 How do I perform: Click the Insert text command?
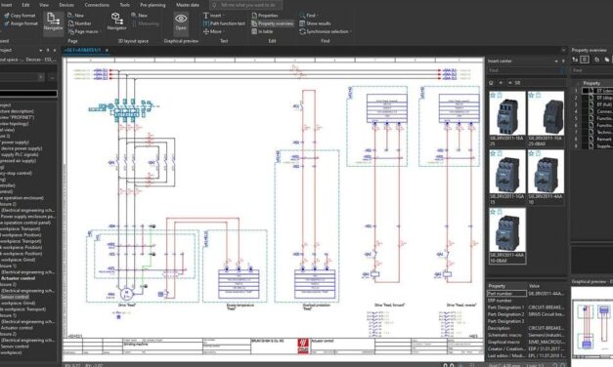pyautogui.click(x=213, y=16)
